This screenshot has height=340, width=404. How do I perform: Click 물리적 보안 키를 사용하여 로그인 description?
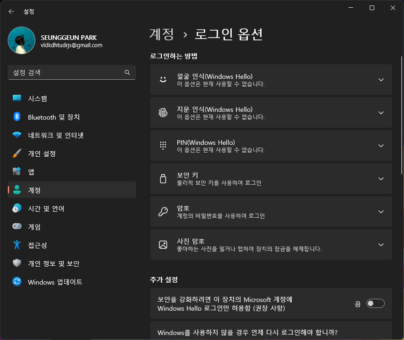(x=219, y=183)
